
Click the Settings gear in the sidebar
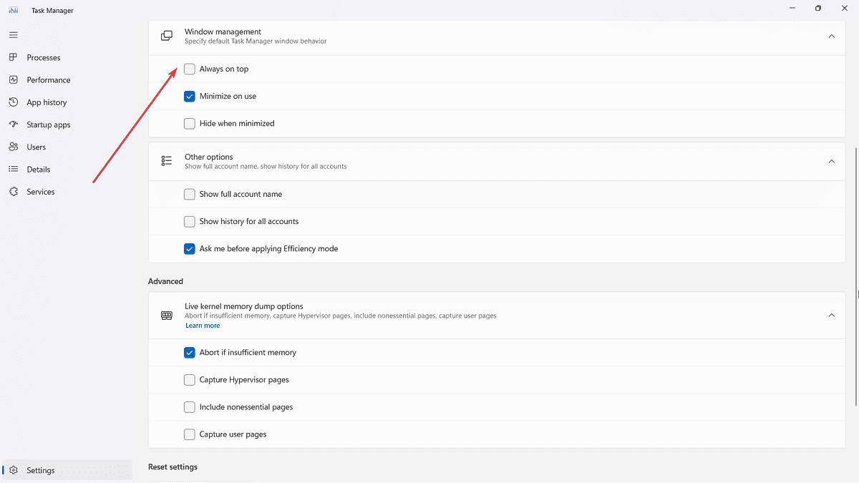[13, 470]
